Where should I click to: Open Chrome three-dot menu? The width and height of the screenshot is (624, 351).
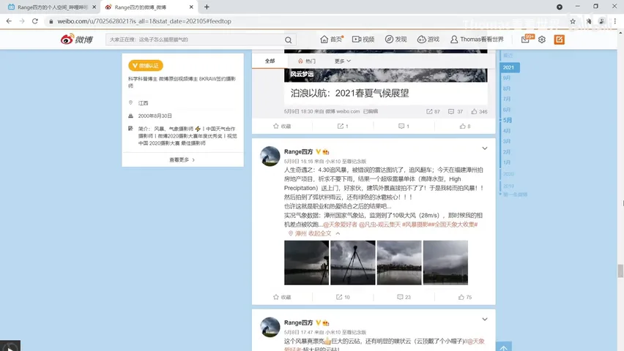pos(615,21)
